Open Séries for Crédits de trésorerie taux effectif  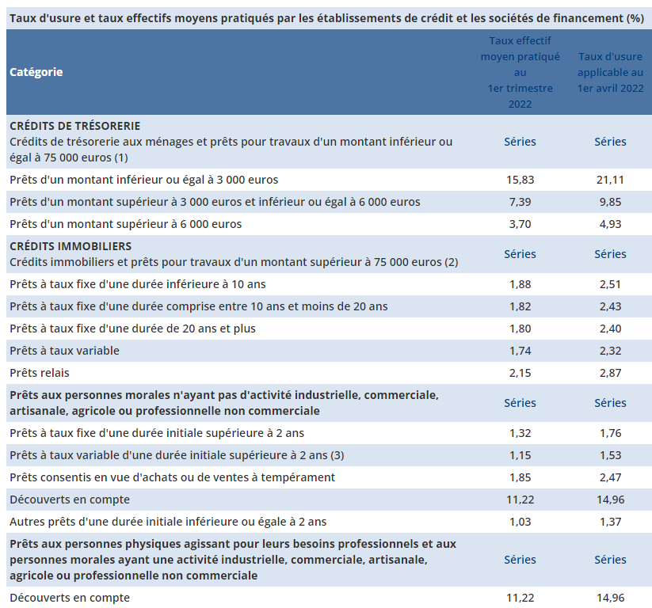[x=520, y=142]
